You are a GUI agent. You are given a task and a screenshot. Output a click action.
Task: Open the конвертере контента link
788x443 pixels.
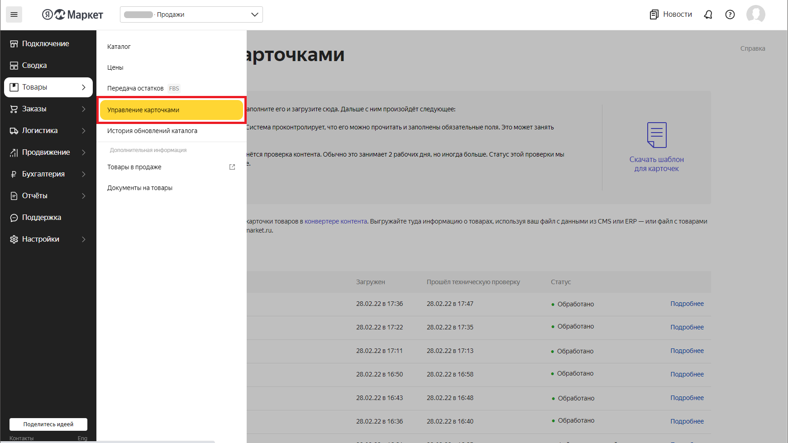[x=335, y=221]
